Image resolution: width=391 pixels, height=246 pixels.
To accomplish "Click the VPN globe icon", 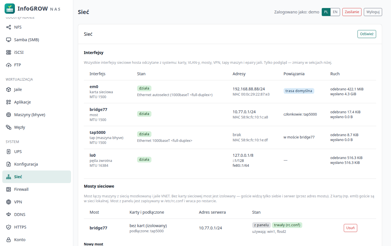I will (x=9, y=202).
